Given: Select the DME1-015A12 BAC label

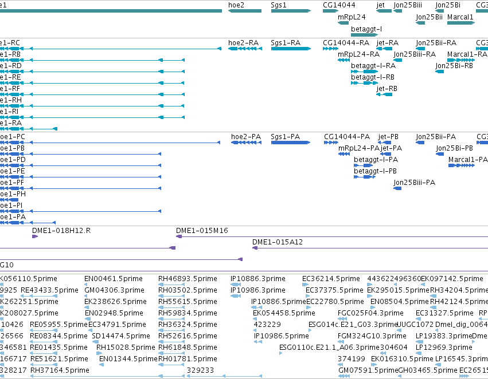Looking at the screenshot, I should (278, 242).
